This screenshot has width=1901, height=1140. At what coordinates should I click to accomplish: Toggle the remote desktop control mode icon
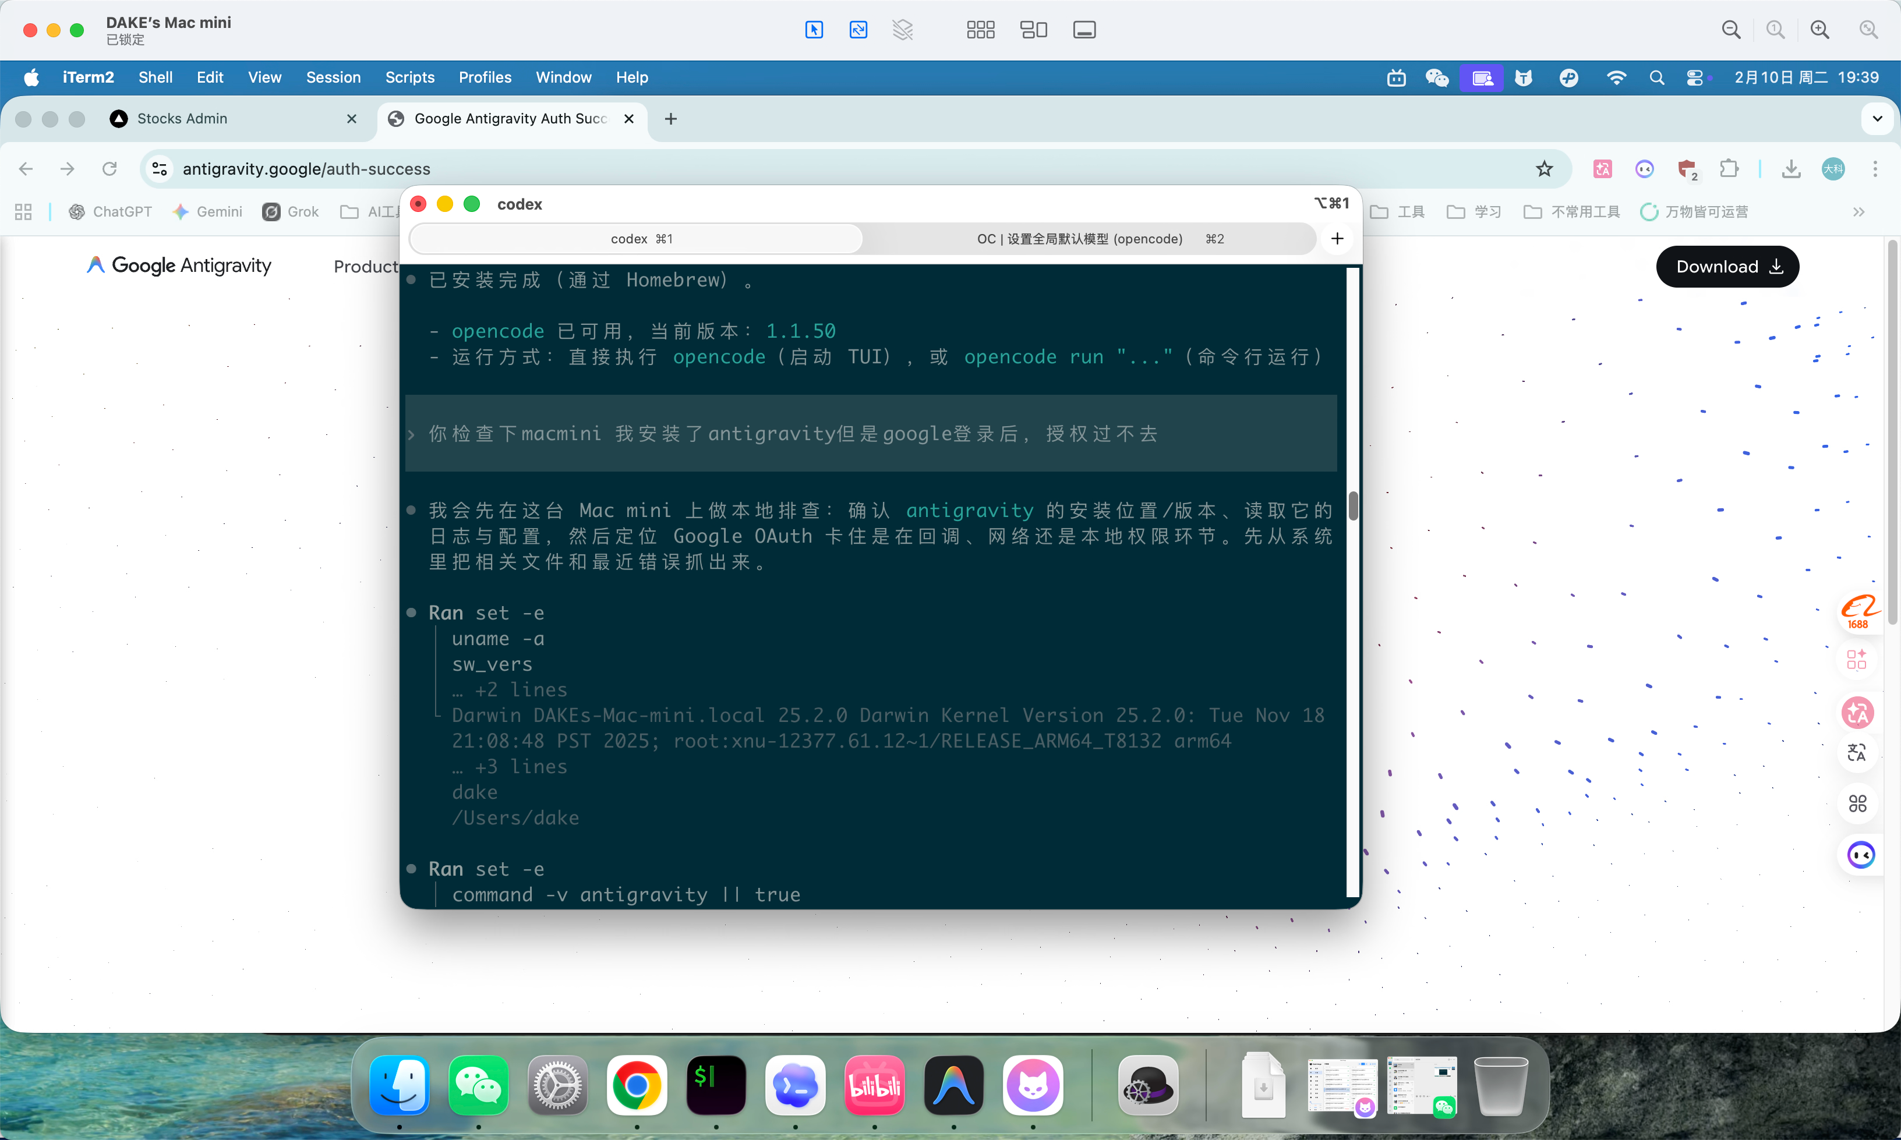(814, 30)
